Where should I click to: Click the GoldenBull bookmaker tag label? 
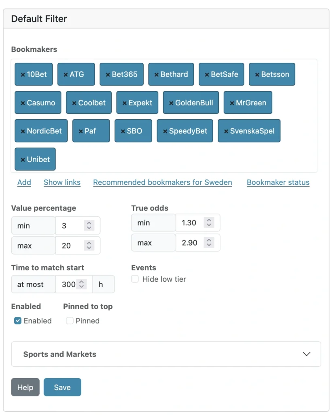[x=194, y=103]
